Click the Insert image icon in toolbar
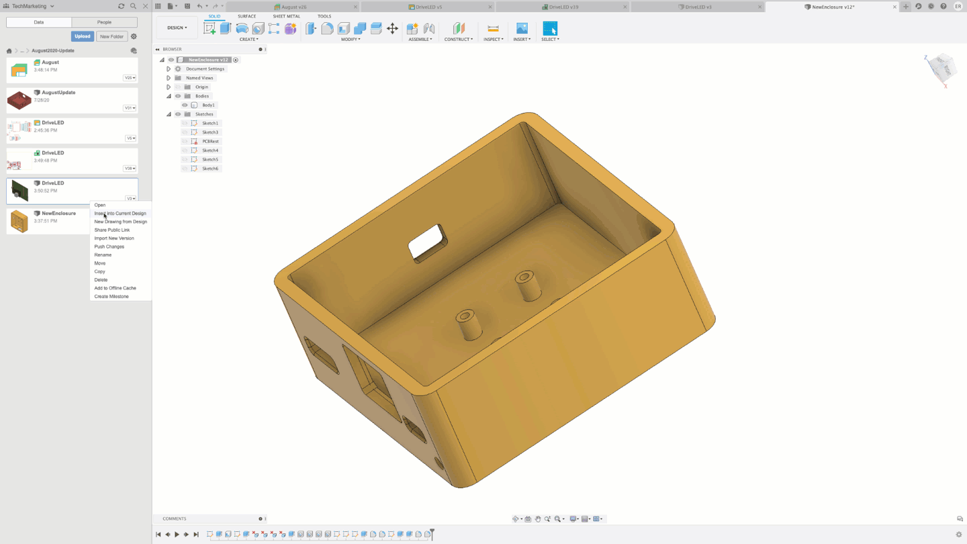The width and height of the screenshot is (967, 544). point(522,28)
